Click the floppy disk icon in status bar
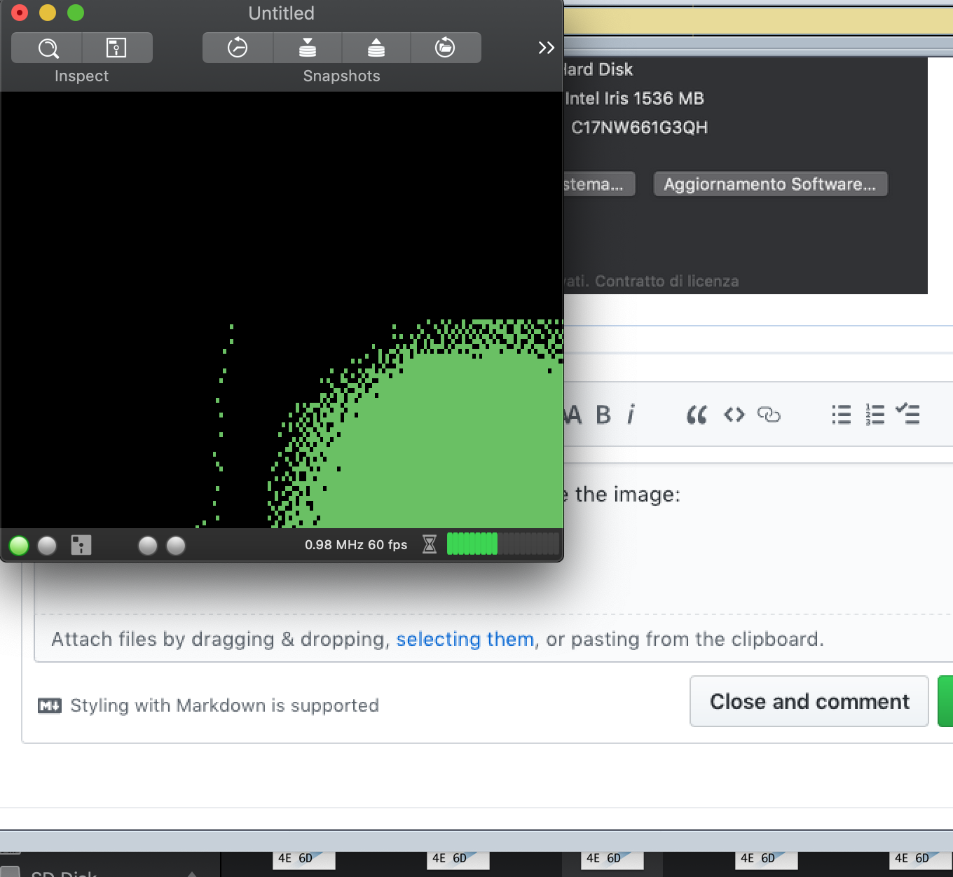The width and height of the screenshot is (953, 877). coord(81,545)
